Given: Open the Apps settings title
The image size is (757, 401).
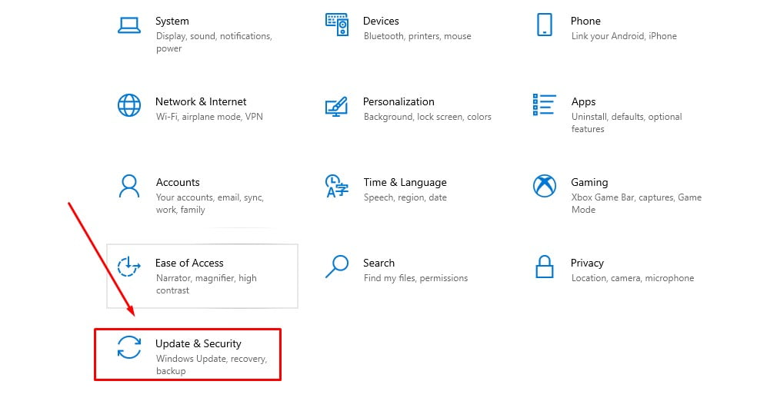Looking at the screenshot, I should point(583,102).
